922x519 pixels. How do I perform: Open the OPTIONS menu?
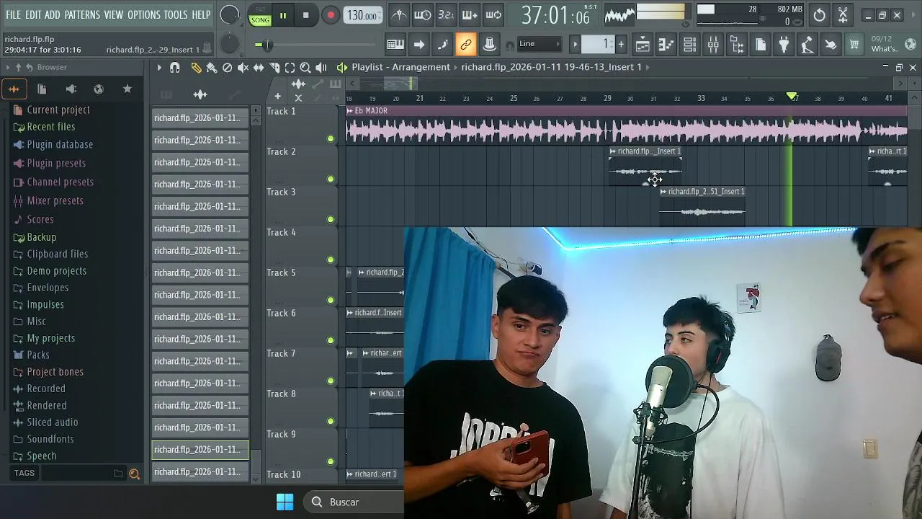click(144, 14)
